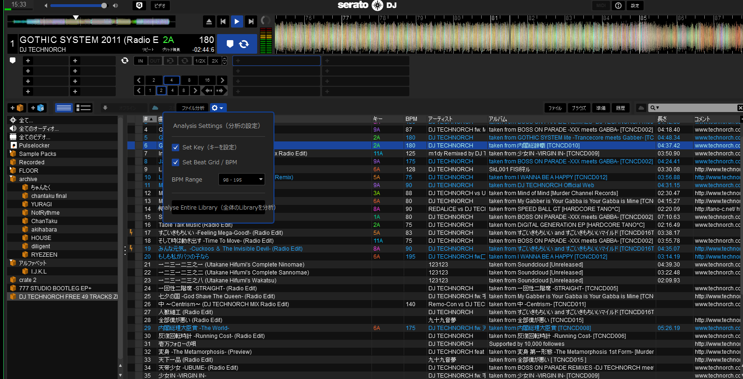Set the loop in point with IN
743x379 pixels.
(140, 61)
